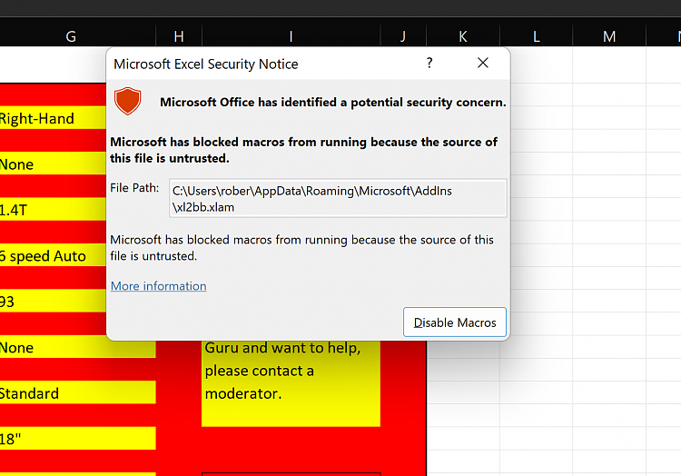Click the help question mark in dialog
The height and width of the screenshot is (476, 681).
pyautogui.click(x=429, y=64)
